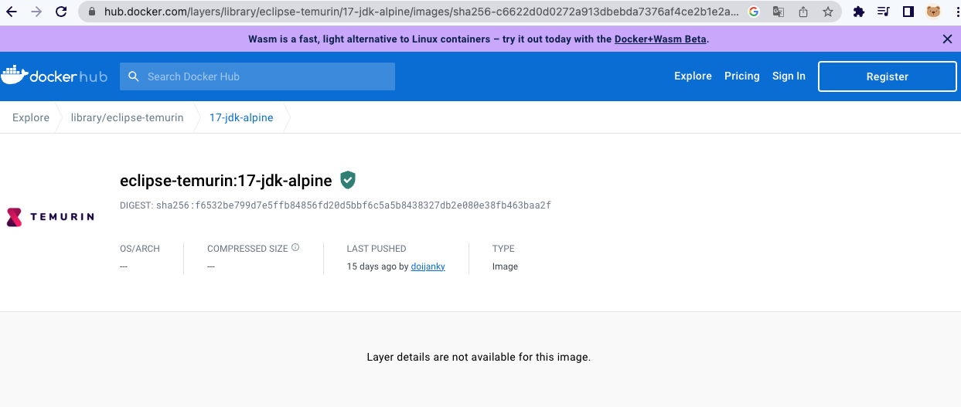The height and width of the screenshot is (407, 961).
Task: Go forward with the browser forward arrow
Action: (36, 12)
